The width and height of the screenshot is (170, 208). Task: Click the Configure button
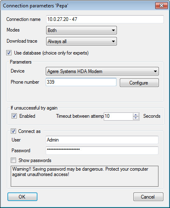[139, 83]
